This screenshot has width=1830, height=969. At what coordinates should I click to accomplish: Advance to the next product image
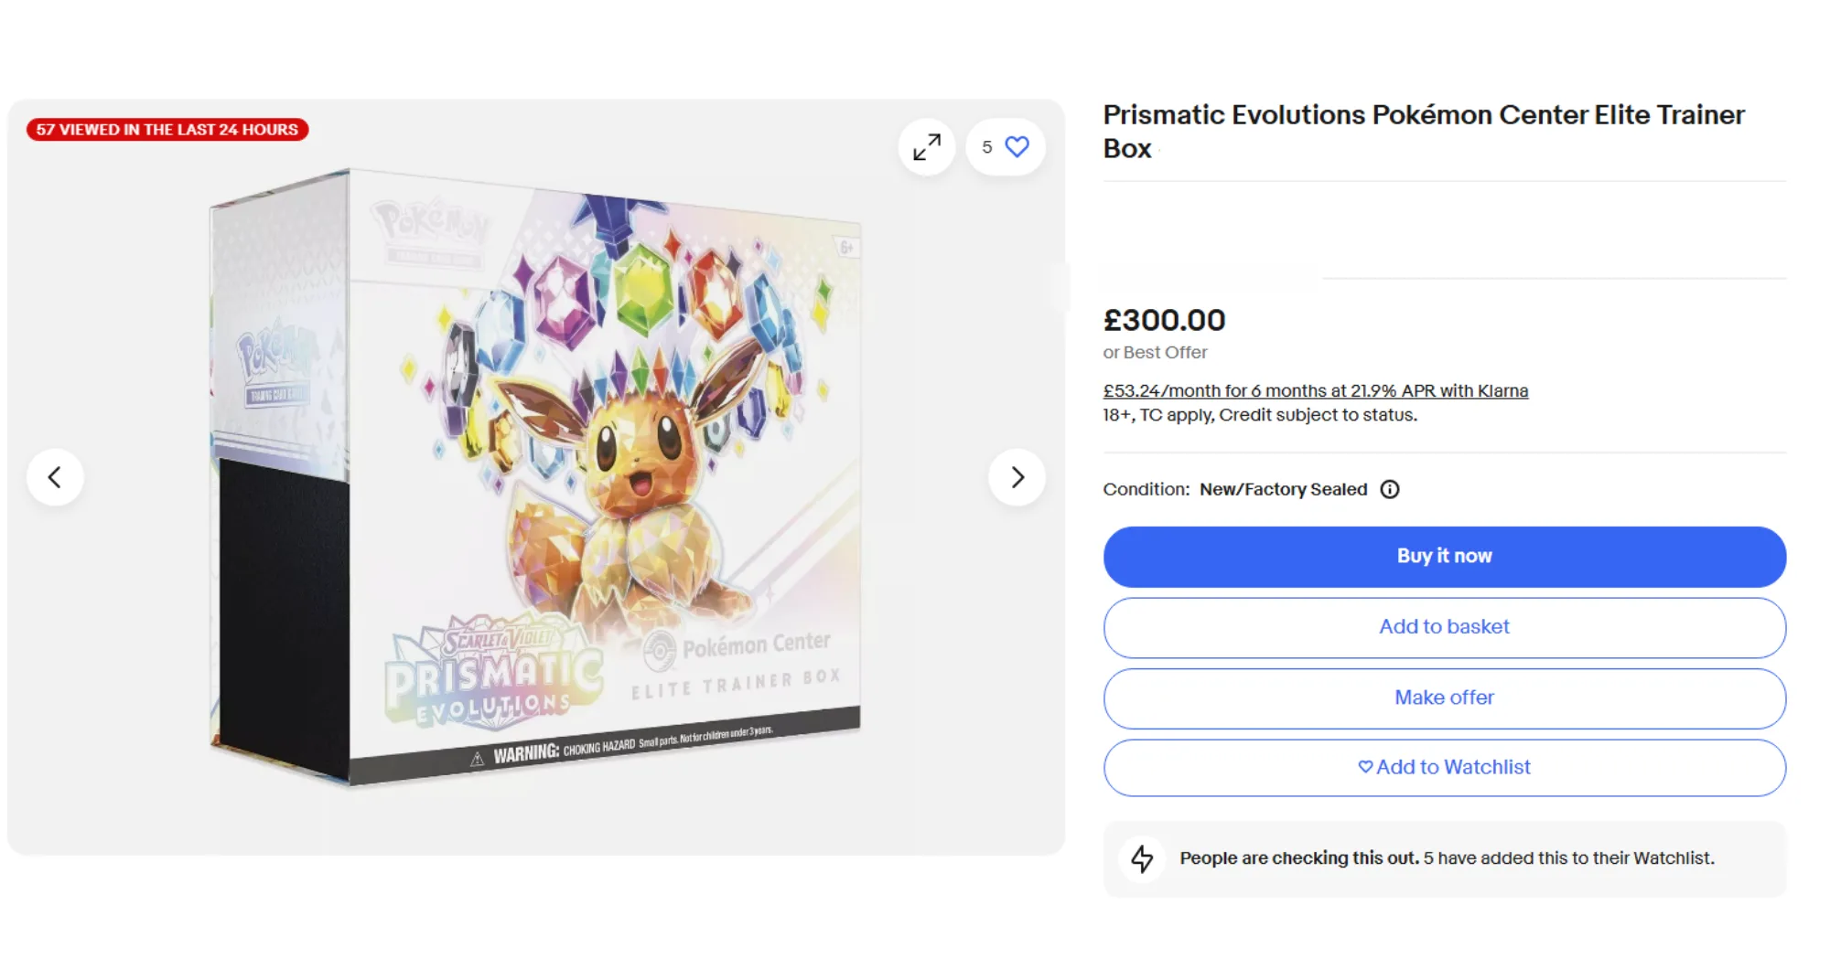point(1017,477)
